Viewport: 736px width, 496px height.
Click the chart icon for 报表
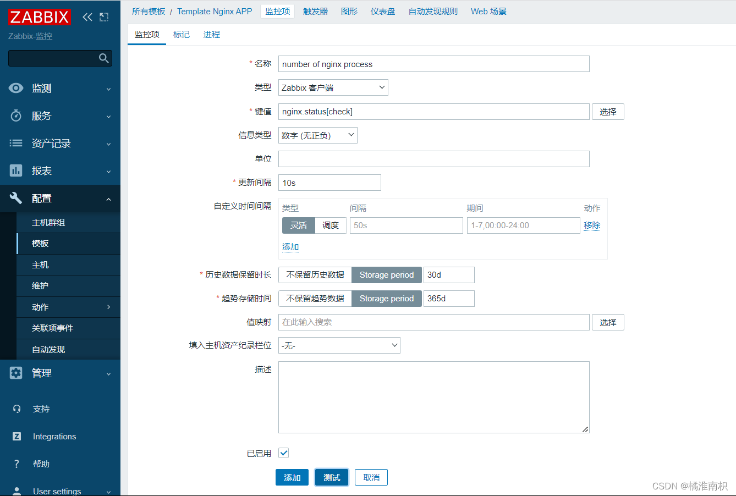(16, 170)
